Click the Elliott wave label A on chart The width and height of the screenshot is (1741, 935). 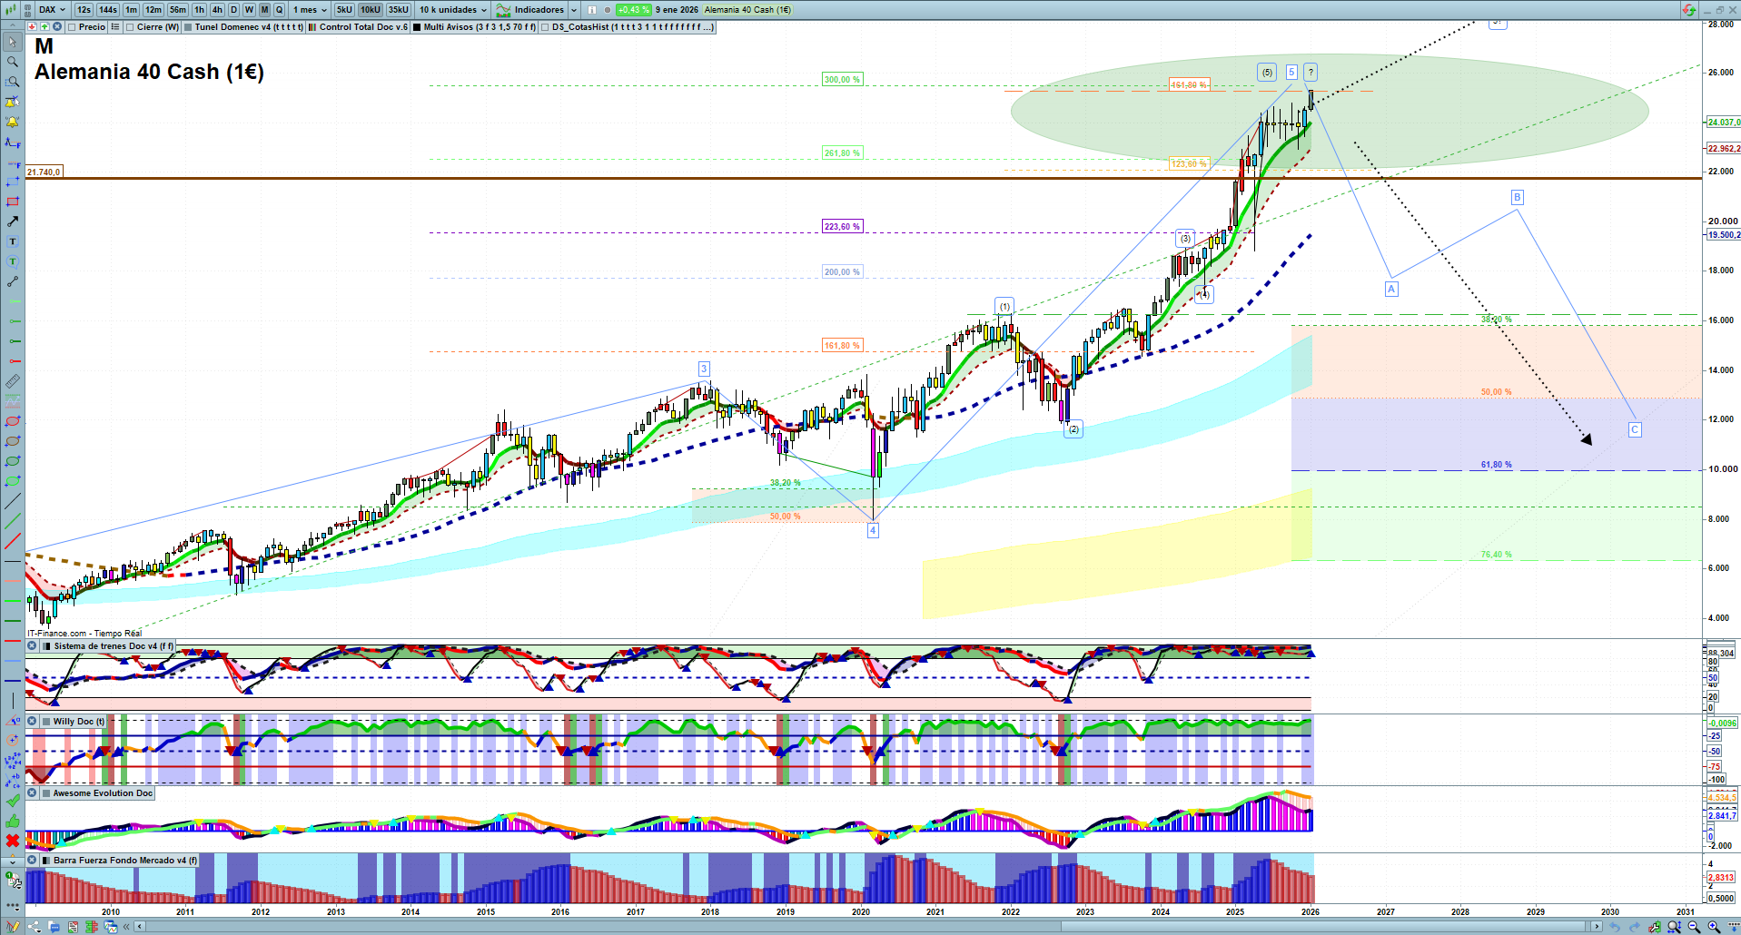[1390, 289]
